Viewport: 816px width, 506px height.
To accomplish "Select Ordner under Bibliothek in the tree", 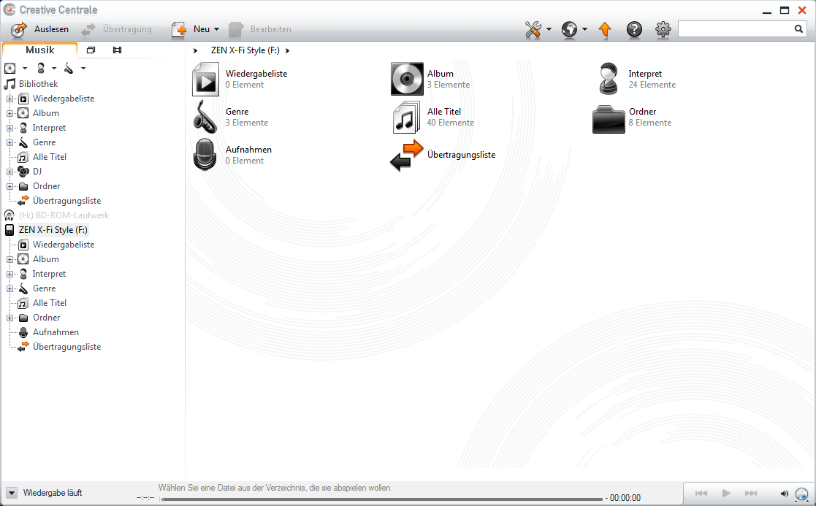I will point(46,185).
